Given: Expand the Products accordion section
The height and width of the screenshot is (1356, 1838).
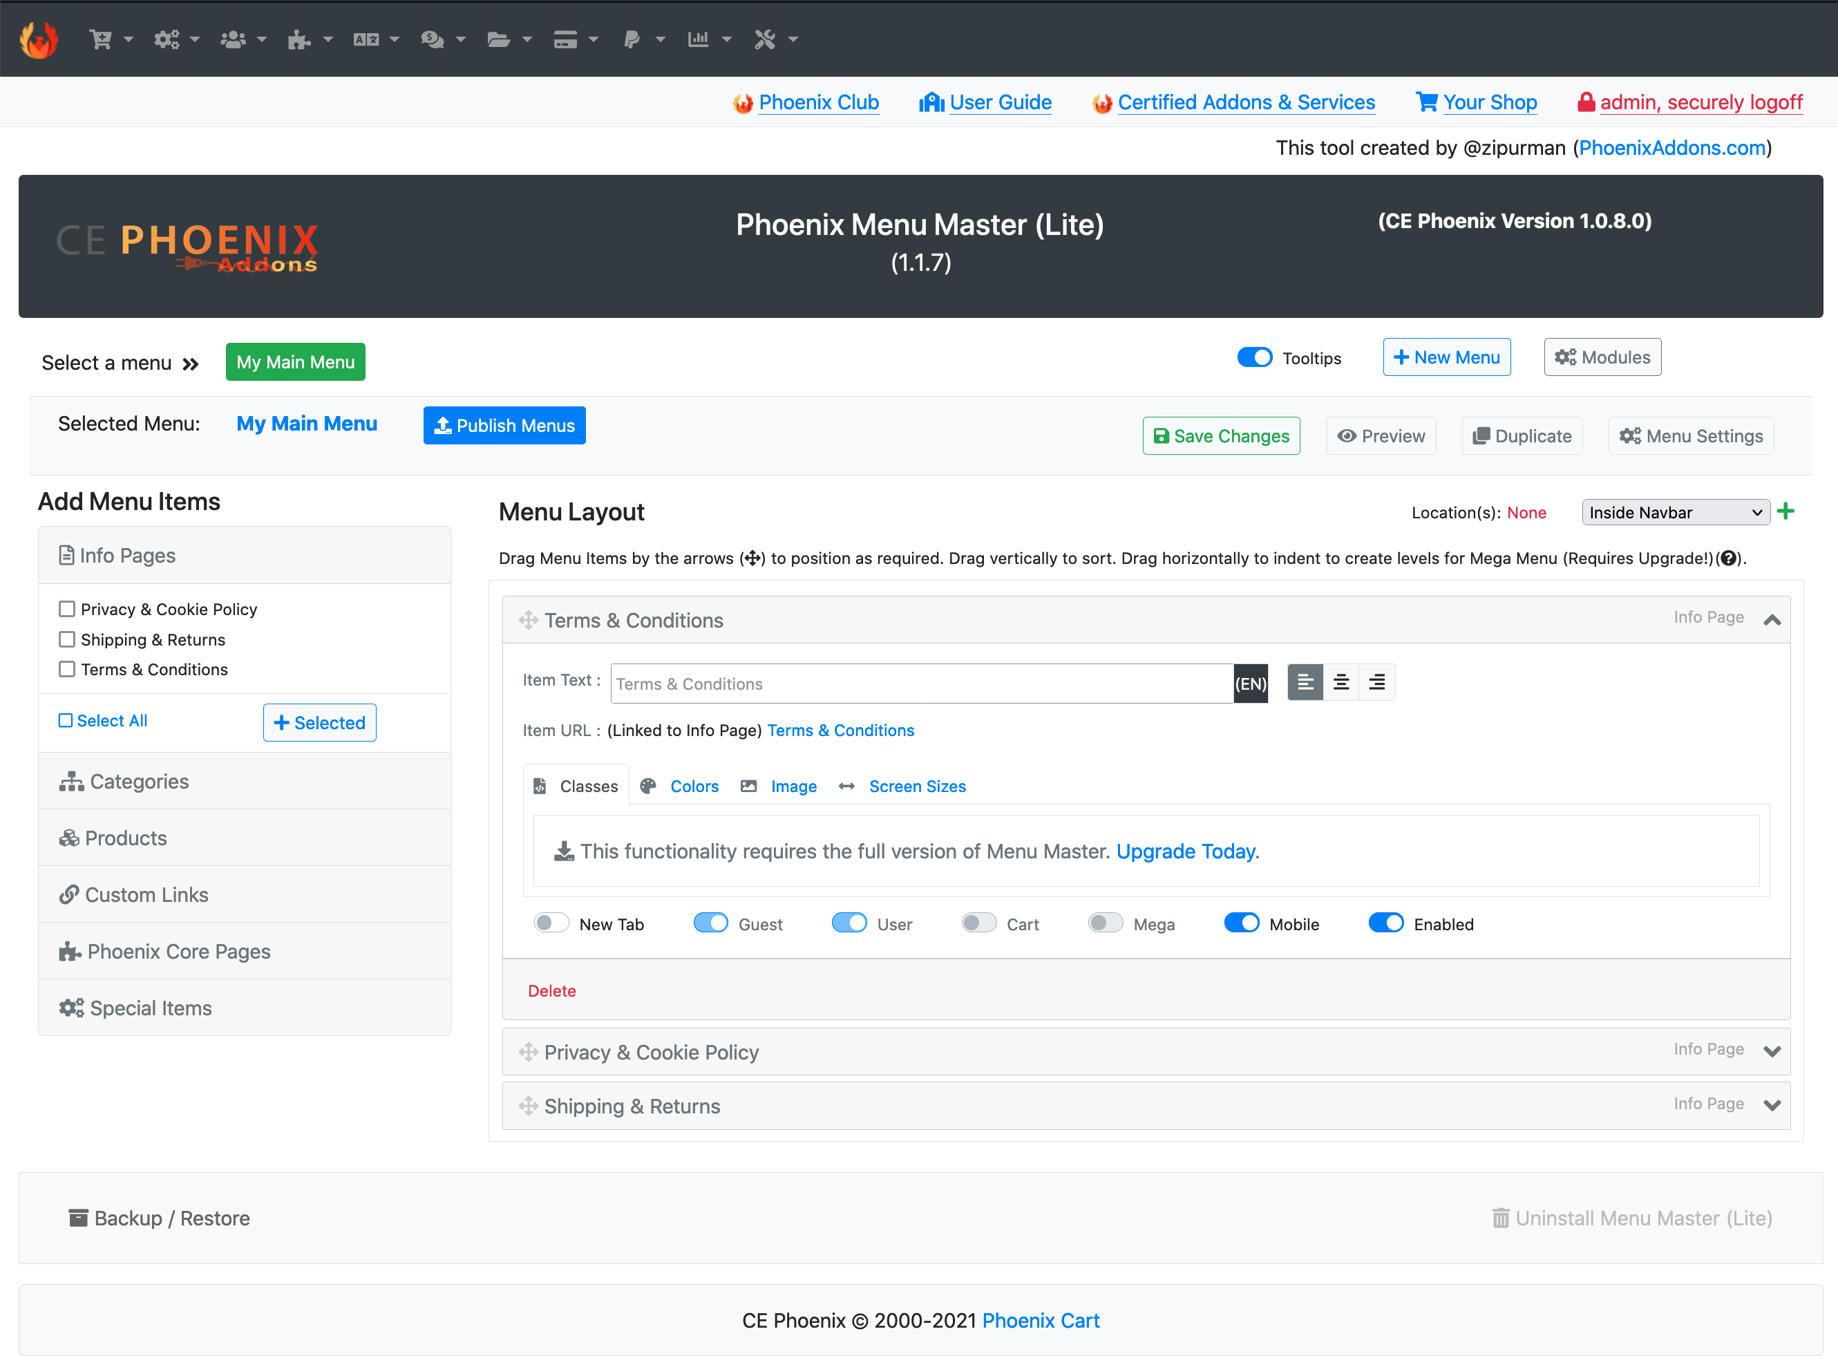Looking at the screenshot, I should click(x=245, y=838).
